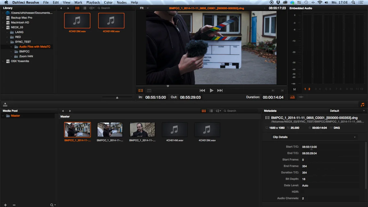Select the Master bin
This screenshot has width=368, height=207.
click(16, 116)
